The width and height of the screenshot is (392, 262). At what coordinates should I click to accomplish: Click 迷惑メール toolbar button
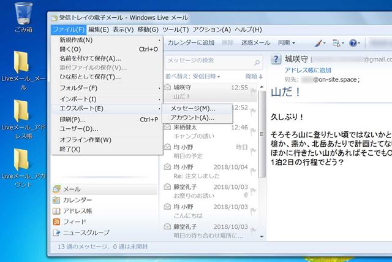point(255,43)
